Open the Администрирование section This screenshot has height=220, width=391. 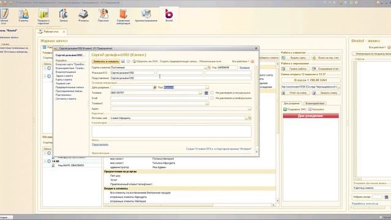pos(146,16)
